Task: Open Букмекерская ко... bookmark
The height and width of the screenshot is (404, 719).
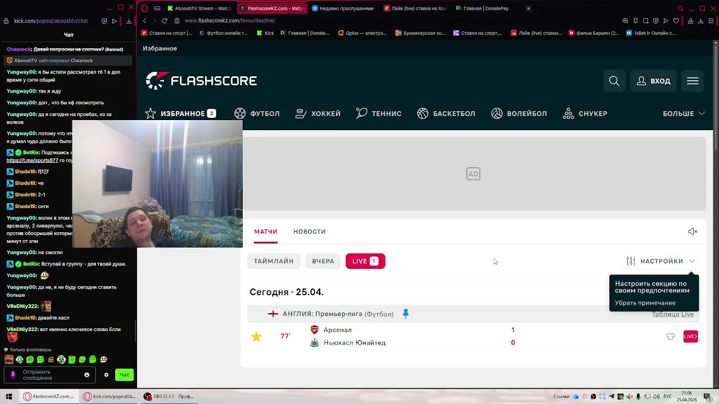Action: coord(420,33)
